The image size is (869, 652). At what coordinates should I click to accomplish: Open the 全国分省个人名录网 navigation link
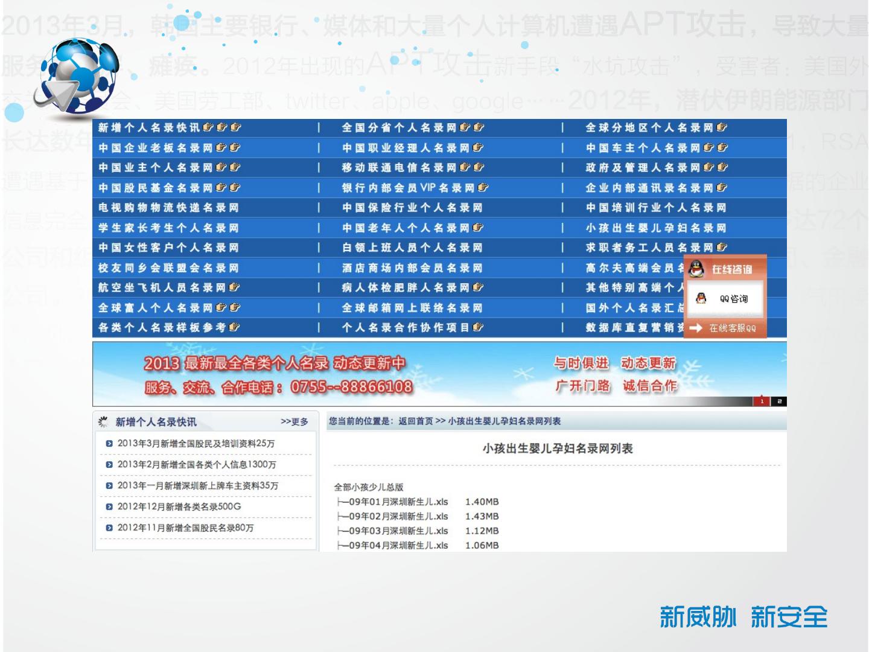pyautogui.click(x=399, y=127)
